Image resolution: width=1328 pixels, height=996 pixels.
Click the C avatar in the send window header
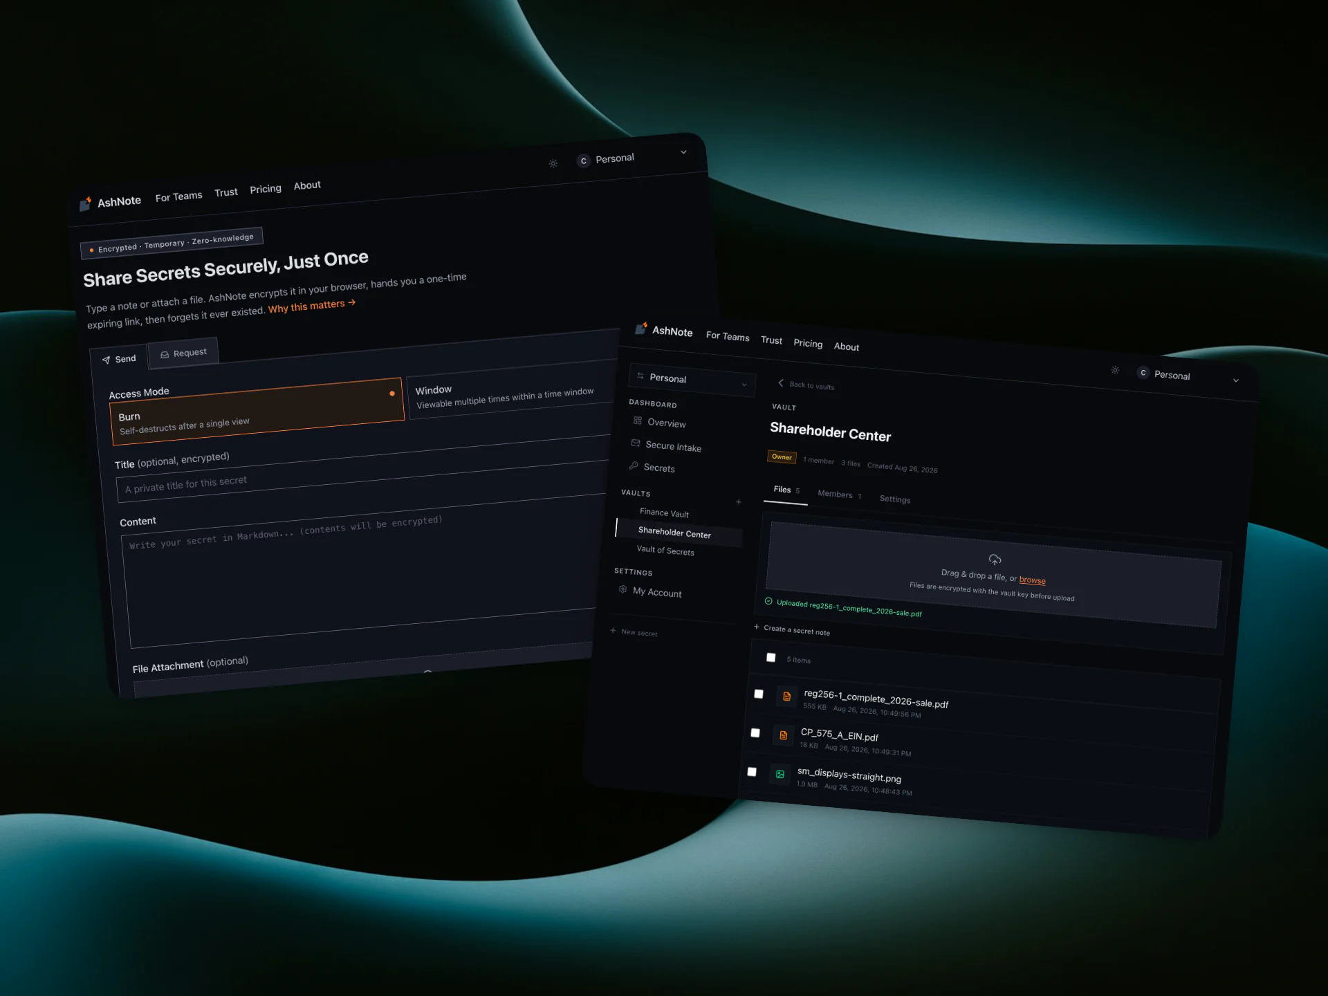pyautogui.click(x=584, y=161)
